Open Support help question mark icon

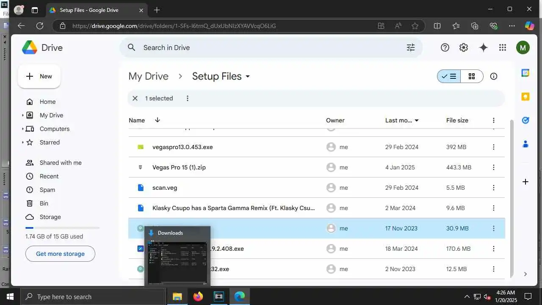[x=445, y=47]
